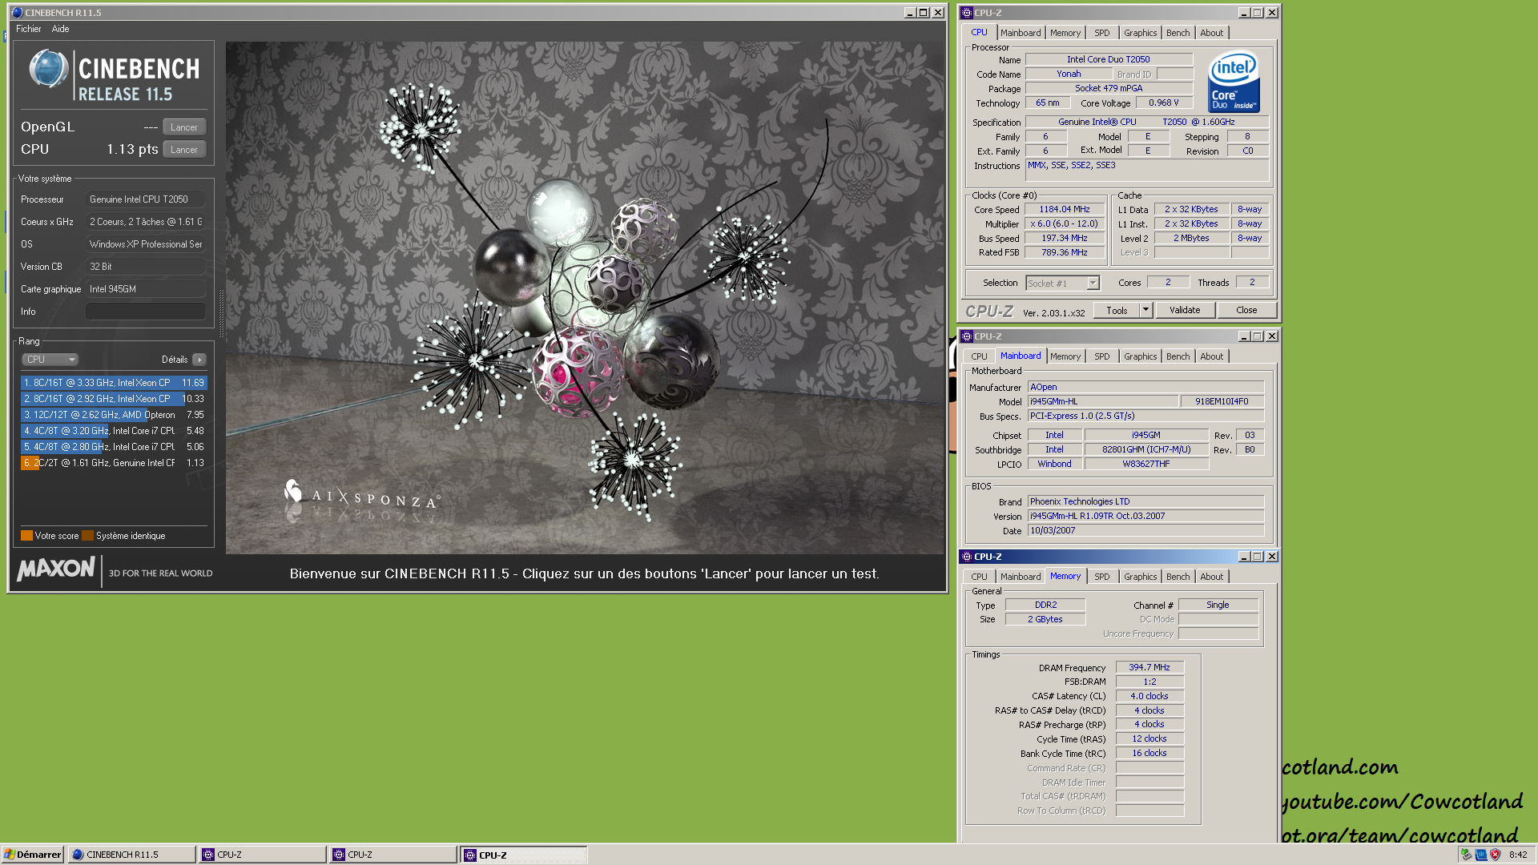Launch the CPU test with its Lancer button

pos(184,150)
